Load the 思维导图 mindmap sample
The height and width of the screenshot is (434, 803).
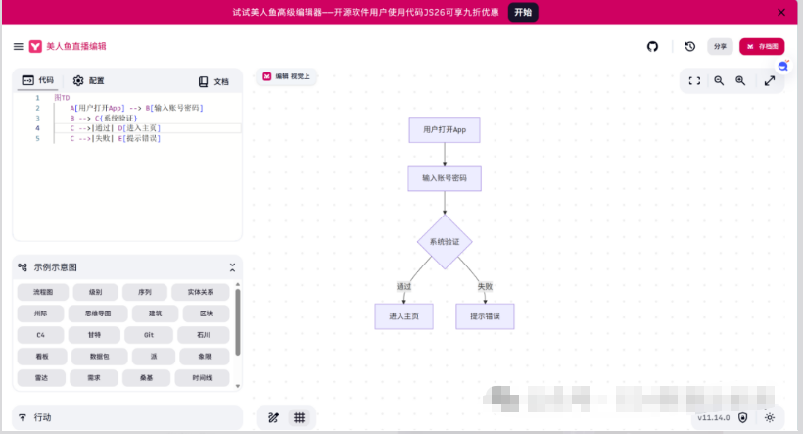[98, 313]
